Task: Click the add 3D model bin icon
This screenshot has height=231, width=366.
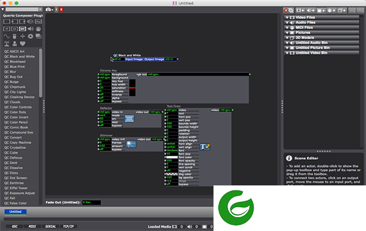Action: pyautogui.click(x=342, y=10)
